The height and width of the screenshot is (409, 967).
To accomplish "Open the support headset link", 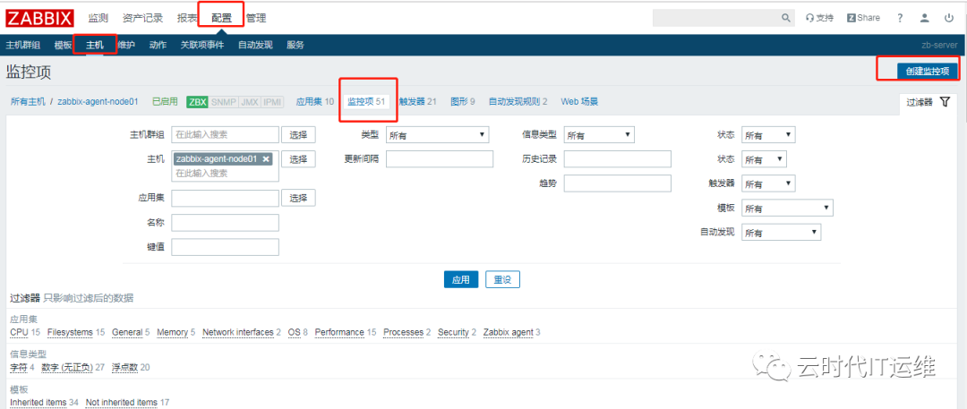I will tap(820, 18).
